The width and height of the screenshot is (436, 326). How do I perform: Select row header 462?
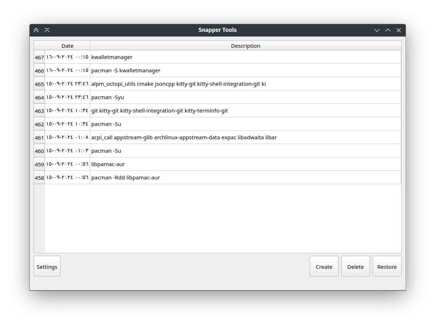[x=39, y=124]
